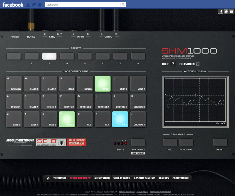Trigger the BASS 1 pad
235x196 pixels.
(x=32, y=119)
